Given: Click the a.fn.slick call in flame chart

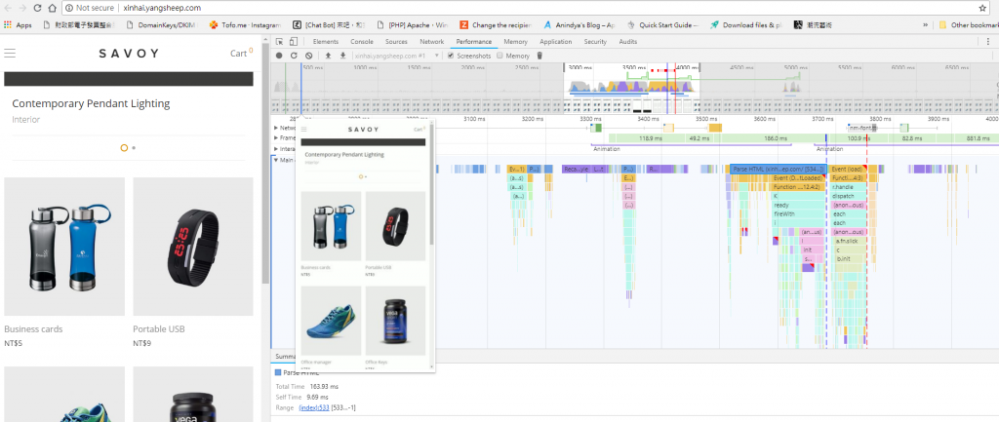Looking at the screenshot, I should pos(849,242).
